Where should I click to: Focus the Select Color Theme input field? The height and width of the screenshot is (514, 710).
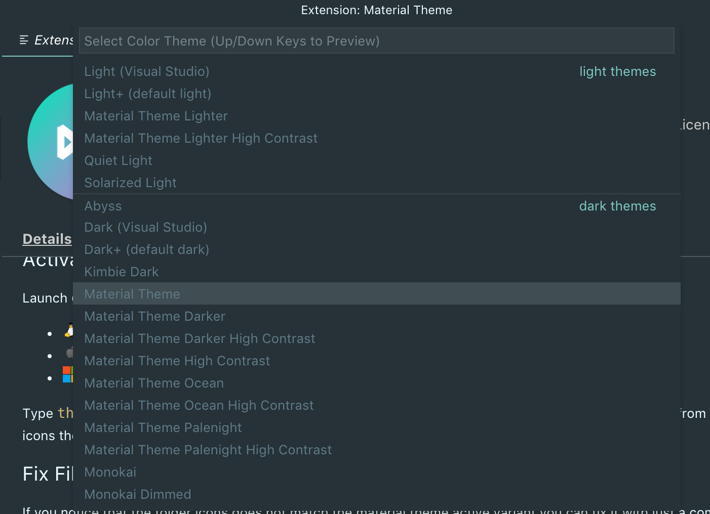[376, 41]
